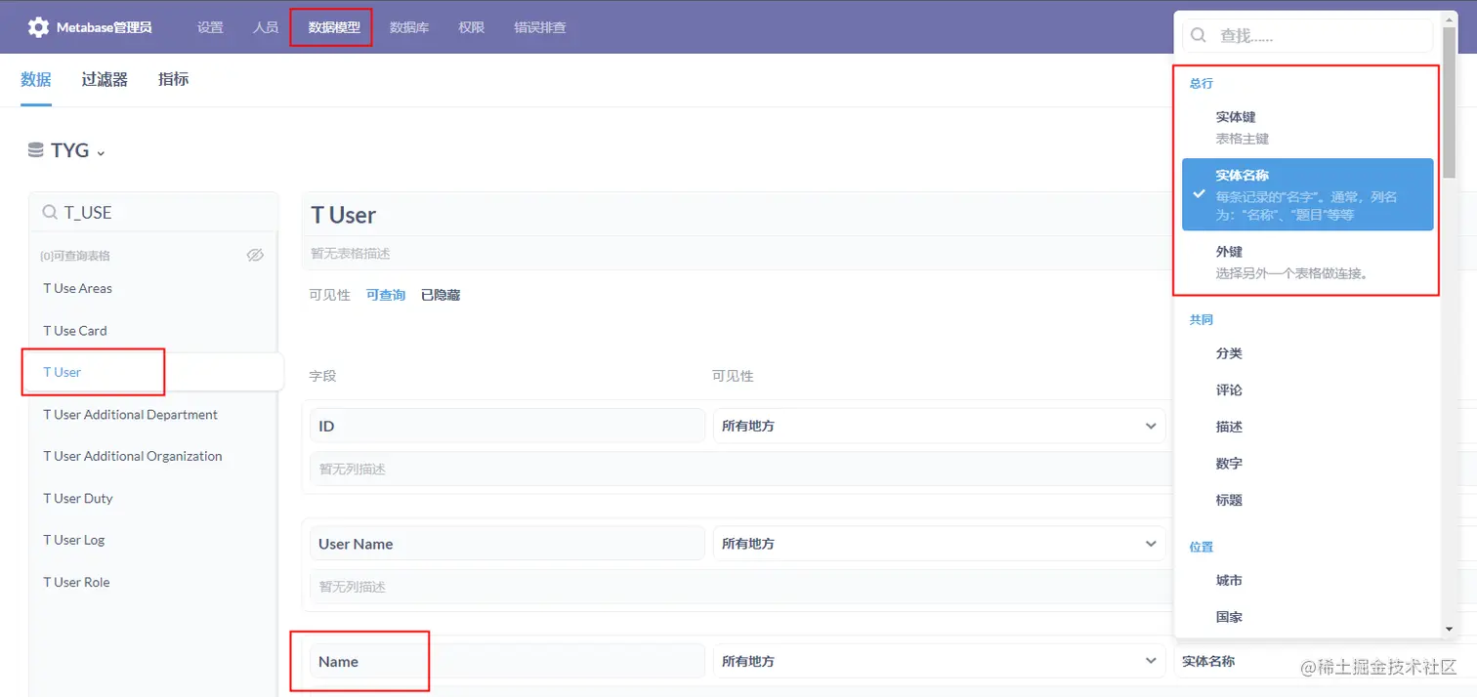Click the scrollbar up arrow in dropdown

click(1449, 20)
